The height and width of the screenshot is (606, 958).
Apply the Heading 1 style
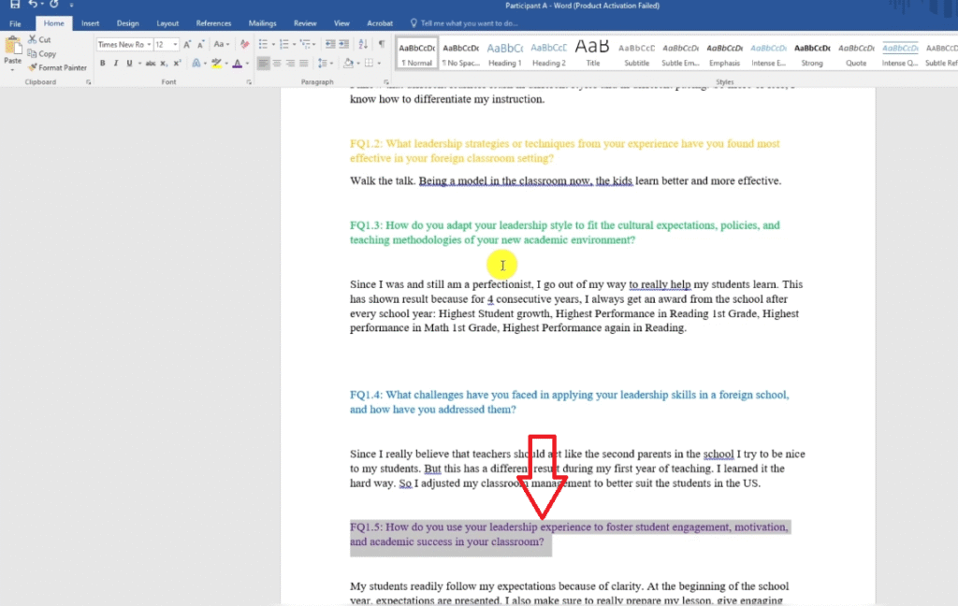504,52
